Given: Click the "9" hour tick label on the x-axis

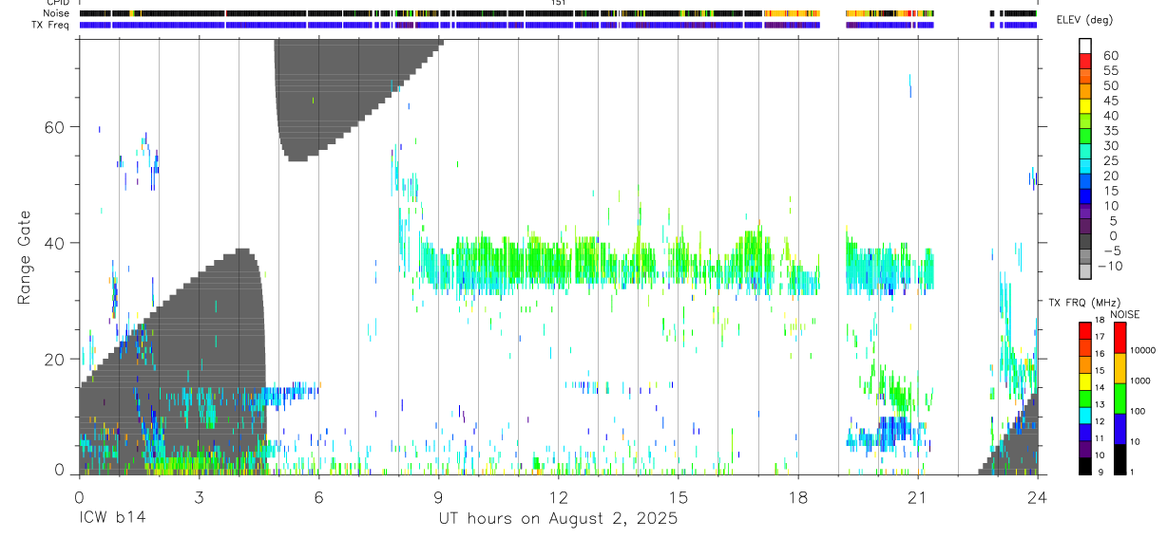Looking at the screenshot, I should point(438,497).
